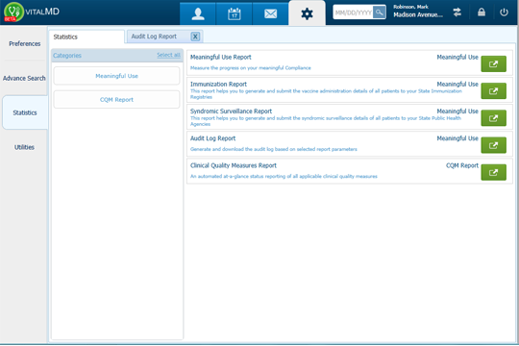Click the CQM Report label on Clinical Quality row

(462, 165)
